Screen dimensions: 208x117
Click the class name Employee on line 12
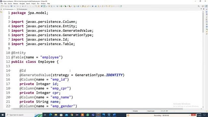tap(46, 62)
